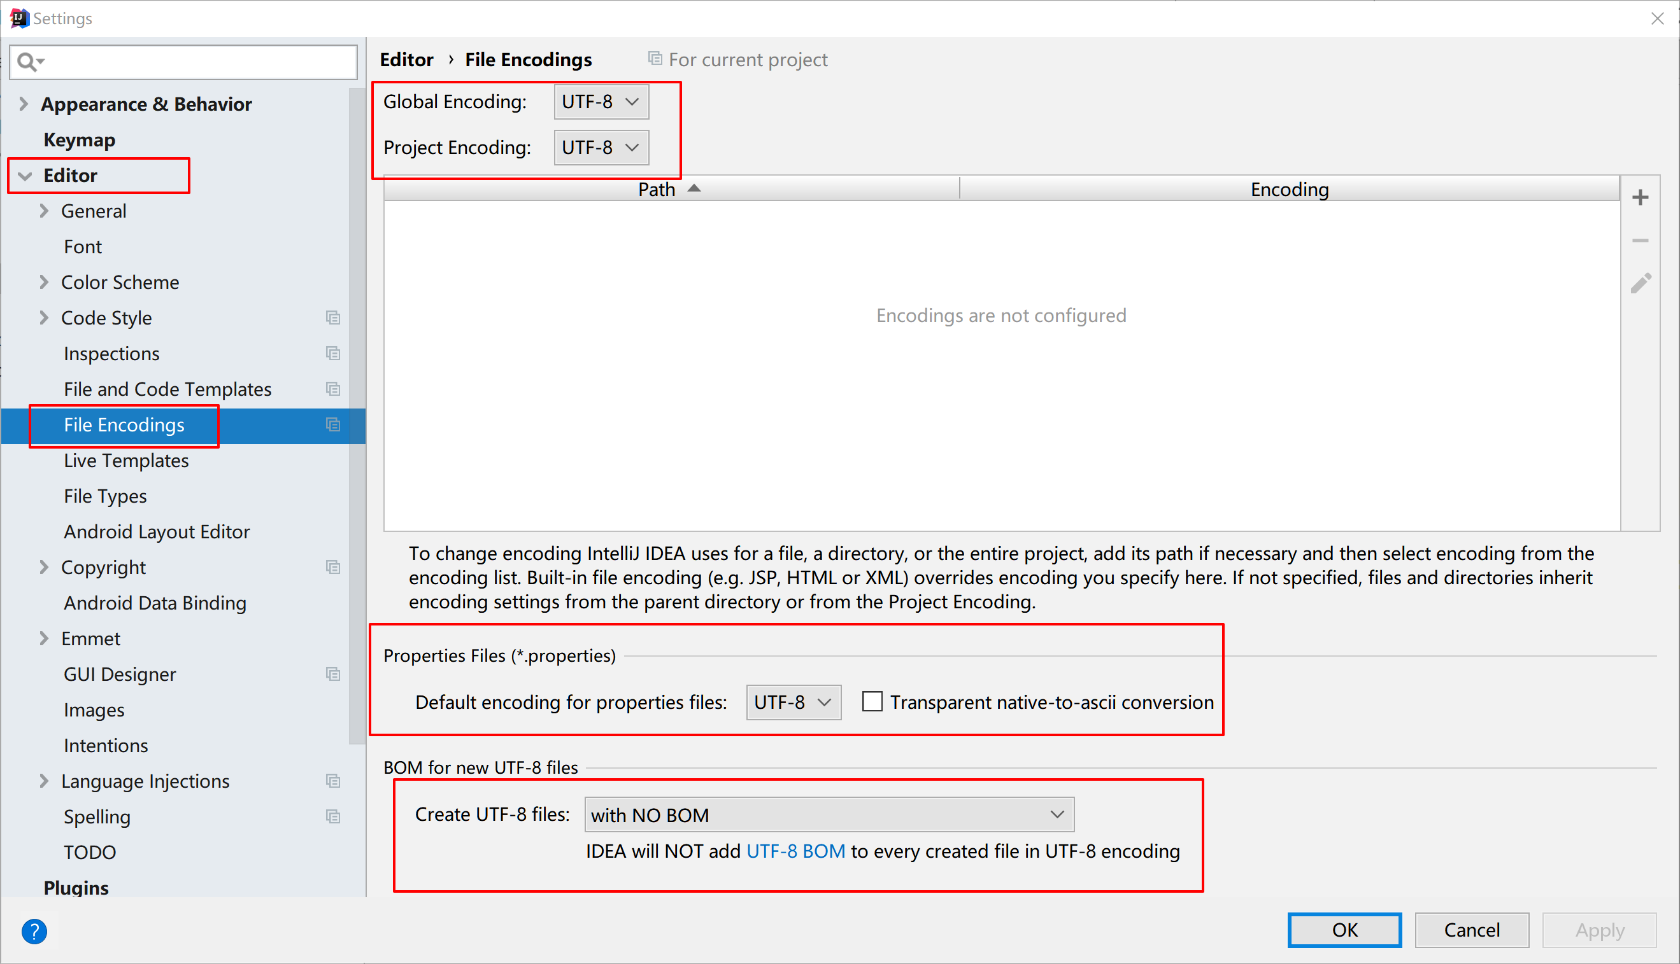This screenshot has width=1680, height=964.
Task: Open properties files default encoding dropdown
Action: click(793, 702)
